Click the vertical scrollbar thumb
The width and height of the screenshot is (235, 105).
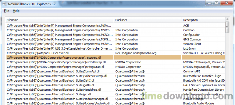click(227, 27)
